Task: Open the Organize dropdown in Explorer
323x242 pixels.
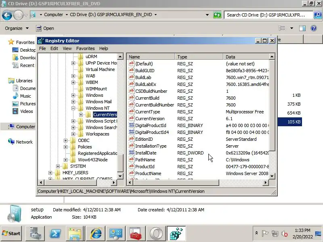Action: pos(17,28)
